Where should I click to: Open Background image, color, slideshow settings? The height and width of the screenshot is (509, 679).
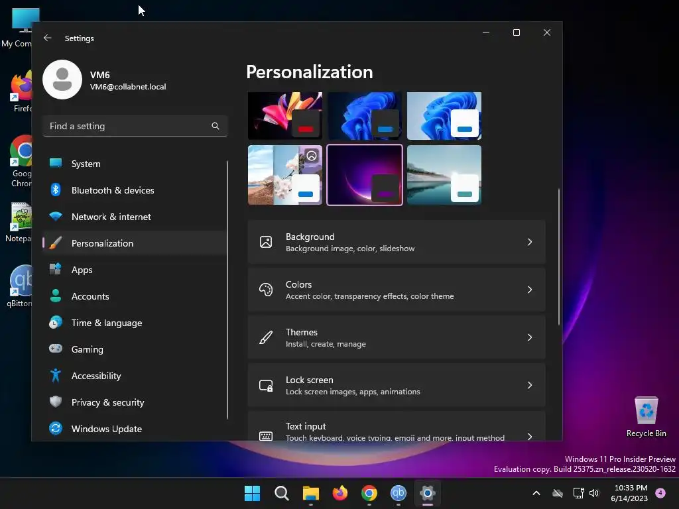397,242
